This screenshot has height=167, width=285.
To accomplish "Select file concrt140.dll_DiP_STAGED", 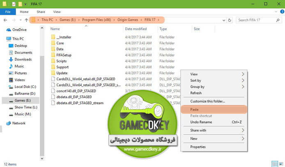I will (x=76, y=91).
